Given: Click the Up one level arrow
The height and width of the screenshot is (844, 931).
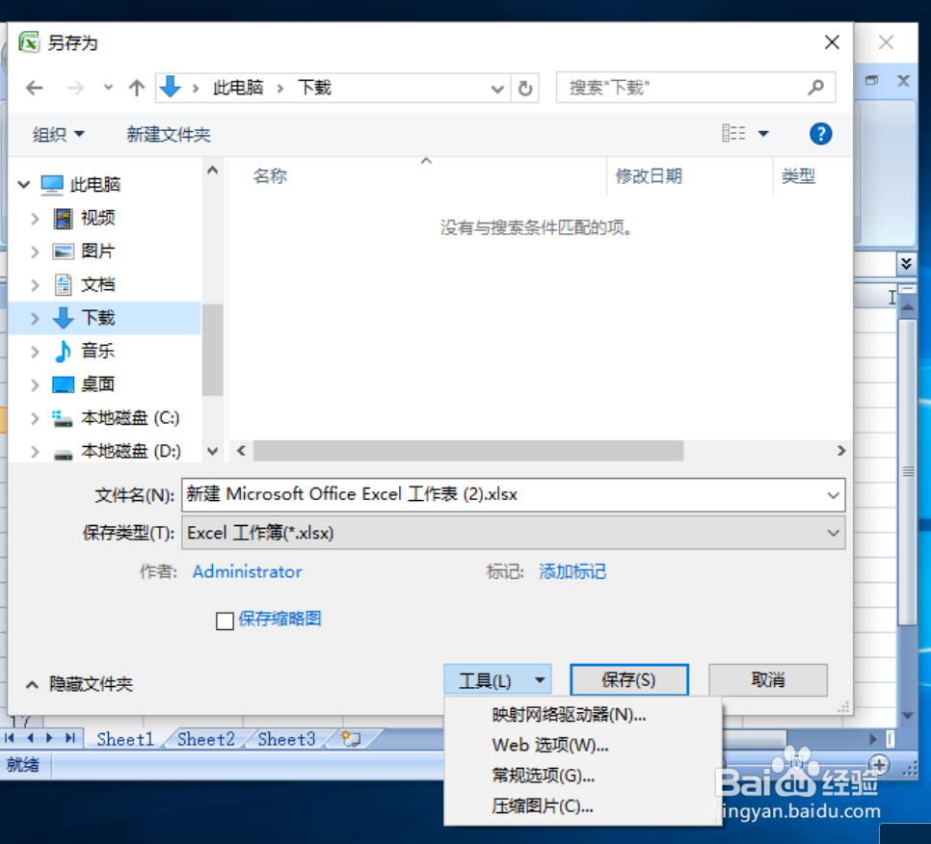Looking at the screenshot, I should pyautogui.click(x=138, y=88).
